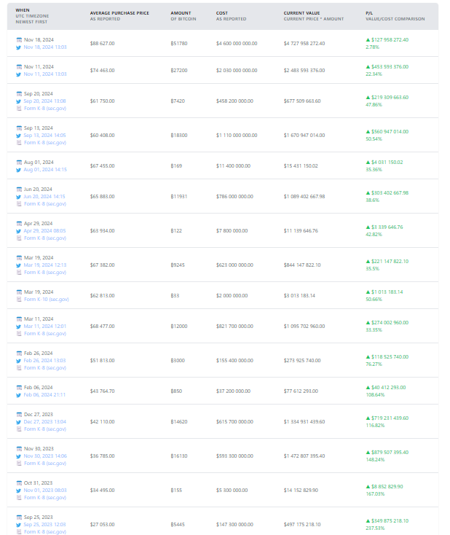
Task: Open the Form K-8 link under Sep 20, 2024
Action: point(45,109)
